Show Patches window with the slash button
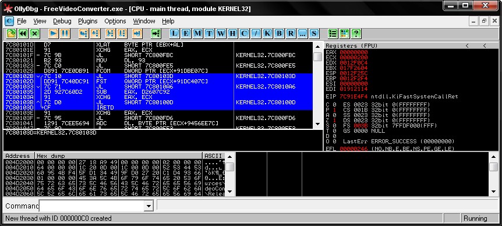Screen dimensions: 502x226 click(x=256, y=33)
